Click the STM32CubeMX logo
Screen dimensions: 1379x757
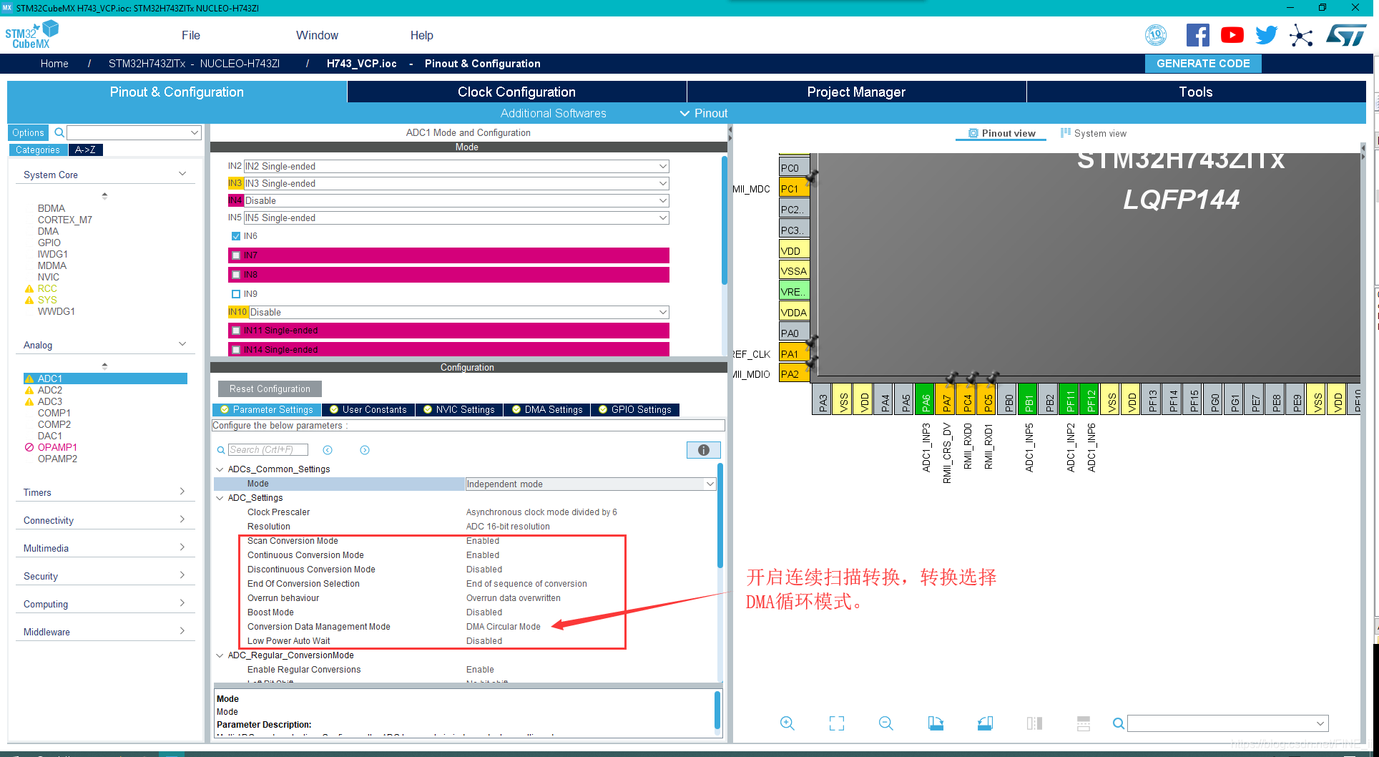pyautogui.click(x=32, y=35)
